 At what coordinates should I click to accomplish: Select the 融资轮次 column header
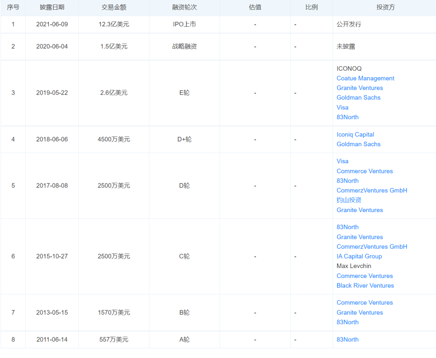pyautogui.click(x=184, y=8)
